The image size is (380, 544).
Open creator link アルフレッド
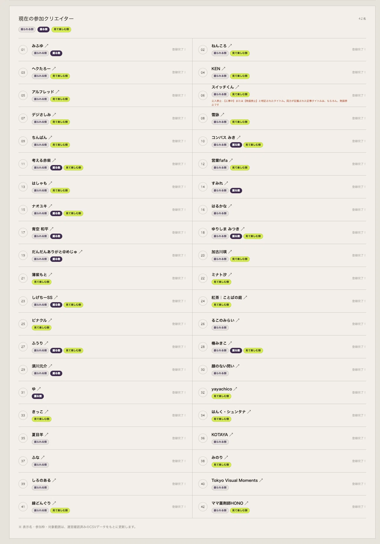tap(43, 92)
